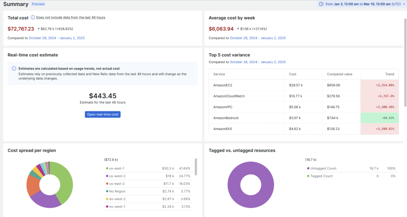Expand the time range picker chevron

point(404,4)
